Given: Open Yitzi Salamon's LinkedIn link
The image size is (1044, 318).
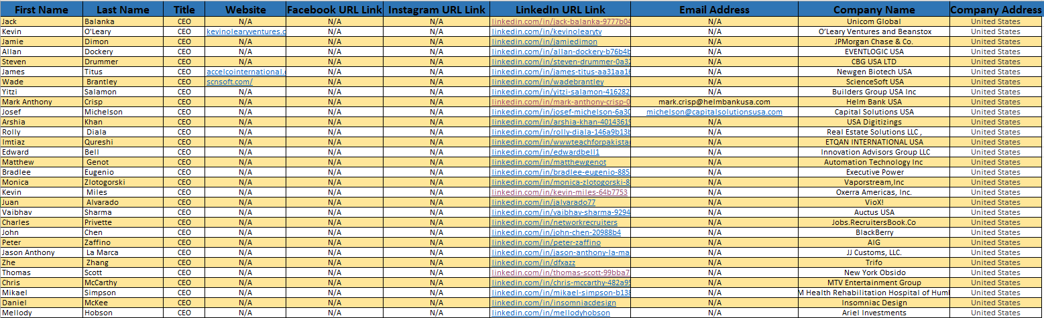Looking at the screenshot, I should tap(561, 92).
